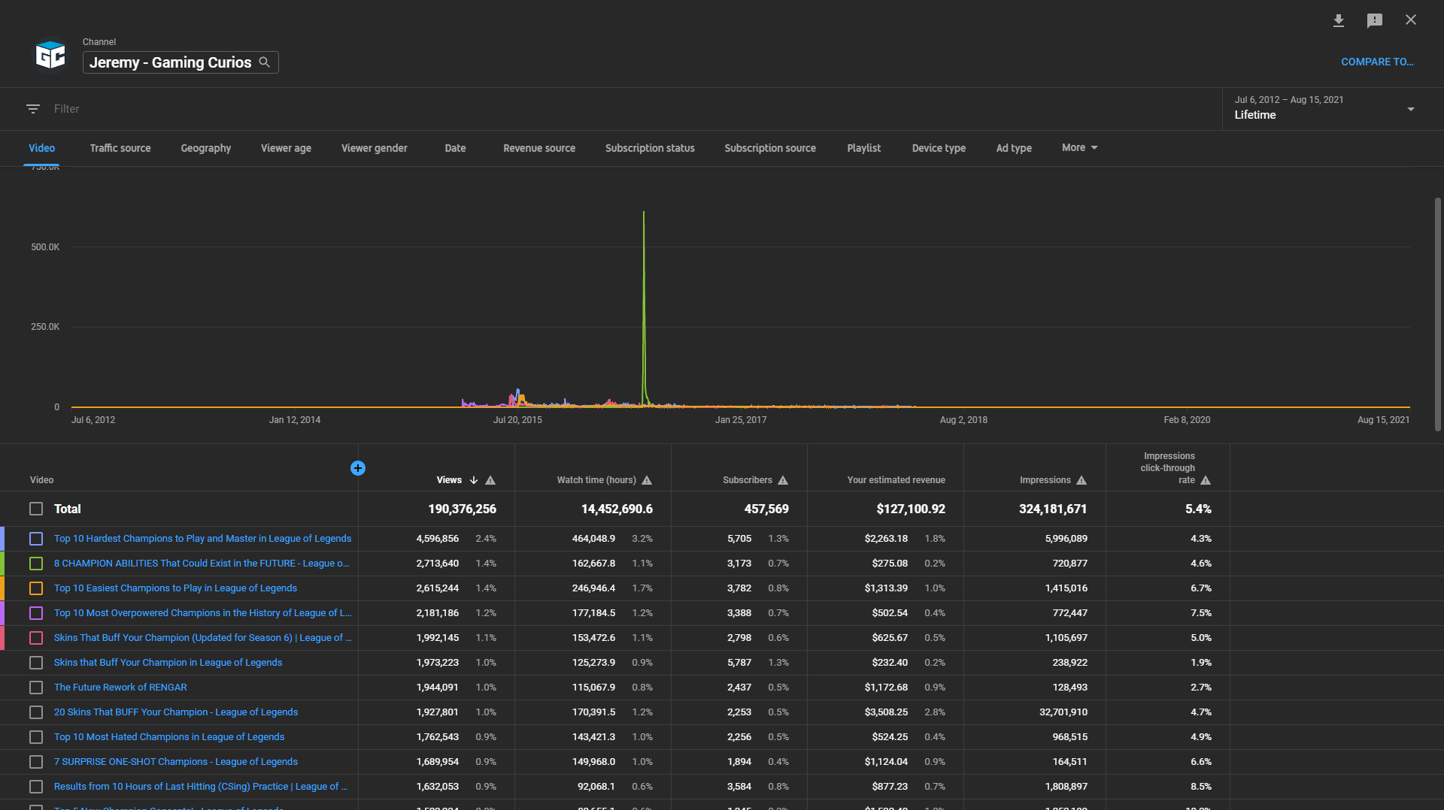
Task: Open The Future Rework of RENGAR link
Action: [120, 688]
